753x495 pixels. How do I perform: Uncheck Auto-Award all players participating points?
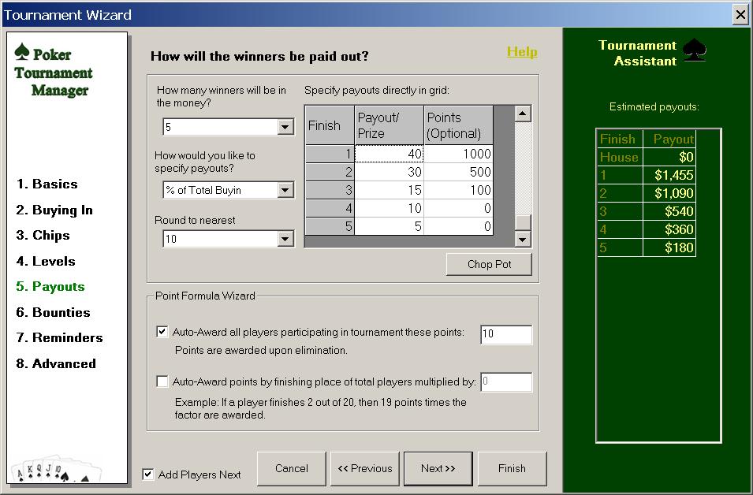[x=162, y=332]
